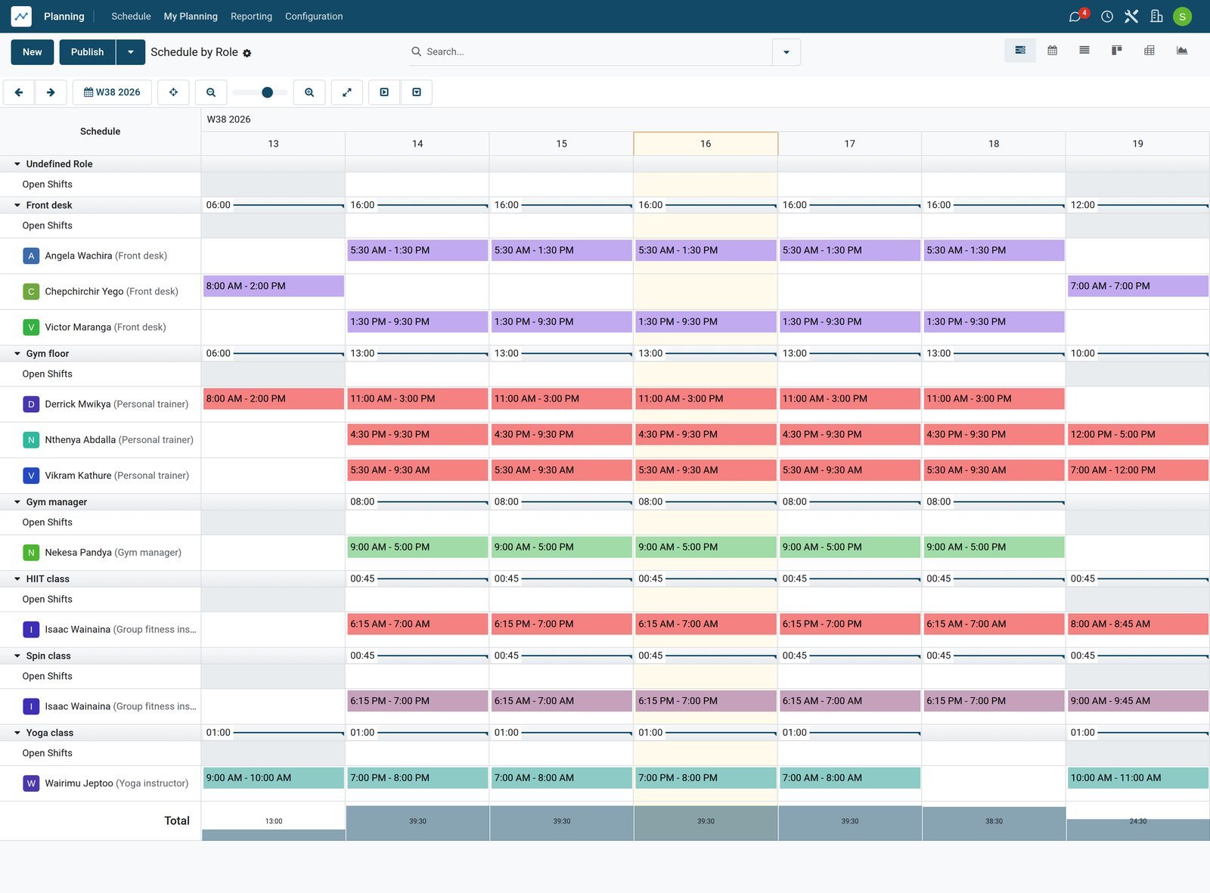1210x893 pixels.
Task: Collapse the Spin class group
Action: pos(17,656)
